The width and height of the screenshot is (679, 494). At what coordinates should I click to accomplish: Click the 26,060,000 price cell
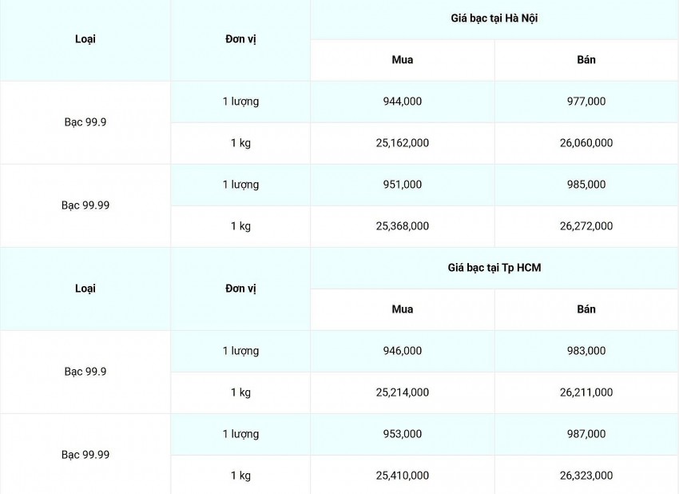586,143
